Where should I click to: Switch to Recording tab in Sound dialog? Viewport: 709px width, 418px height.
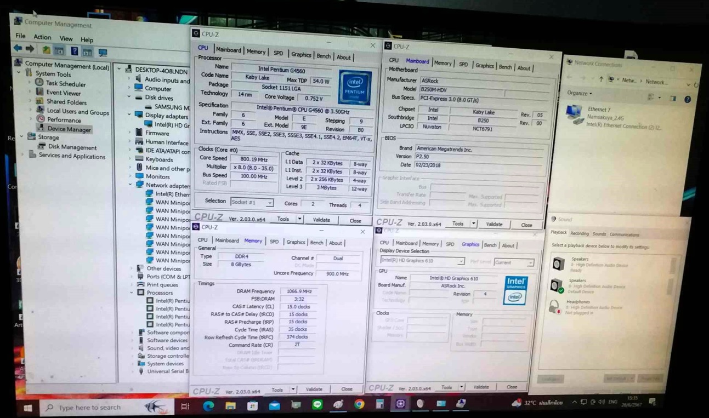pyautogui.click(x=579, y=233)
